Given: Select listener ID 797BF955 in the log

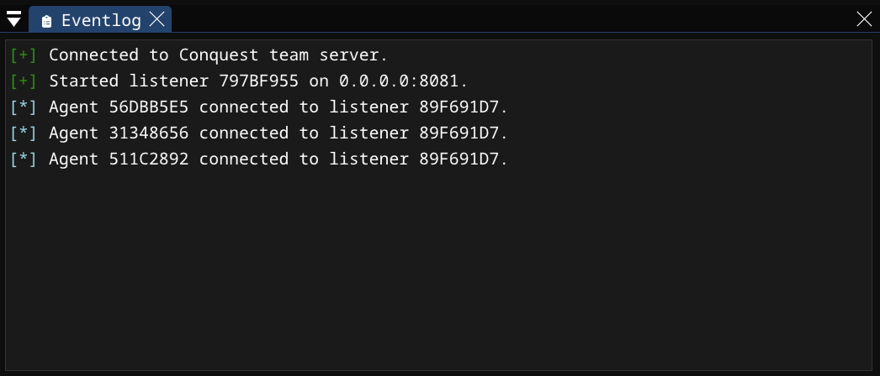Looking at the screenshot, I should click(258, 81).
